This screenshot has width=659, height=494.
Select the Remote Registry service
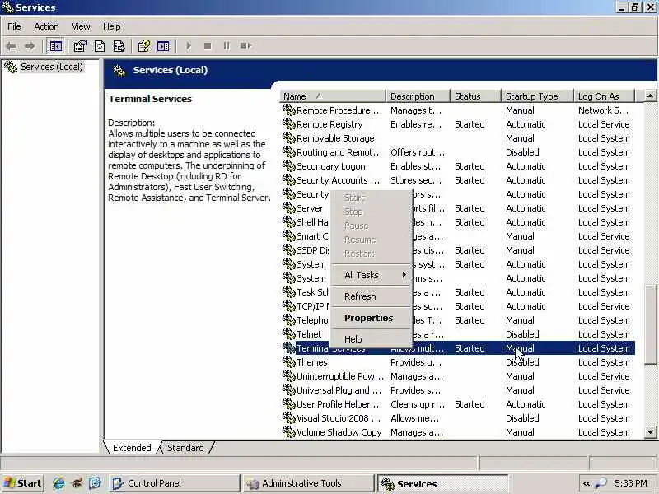pyautogui.click(x=458, y=124)
